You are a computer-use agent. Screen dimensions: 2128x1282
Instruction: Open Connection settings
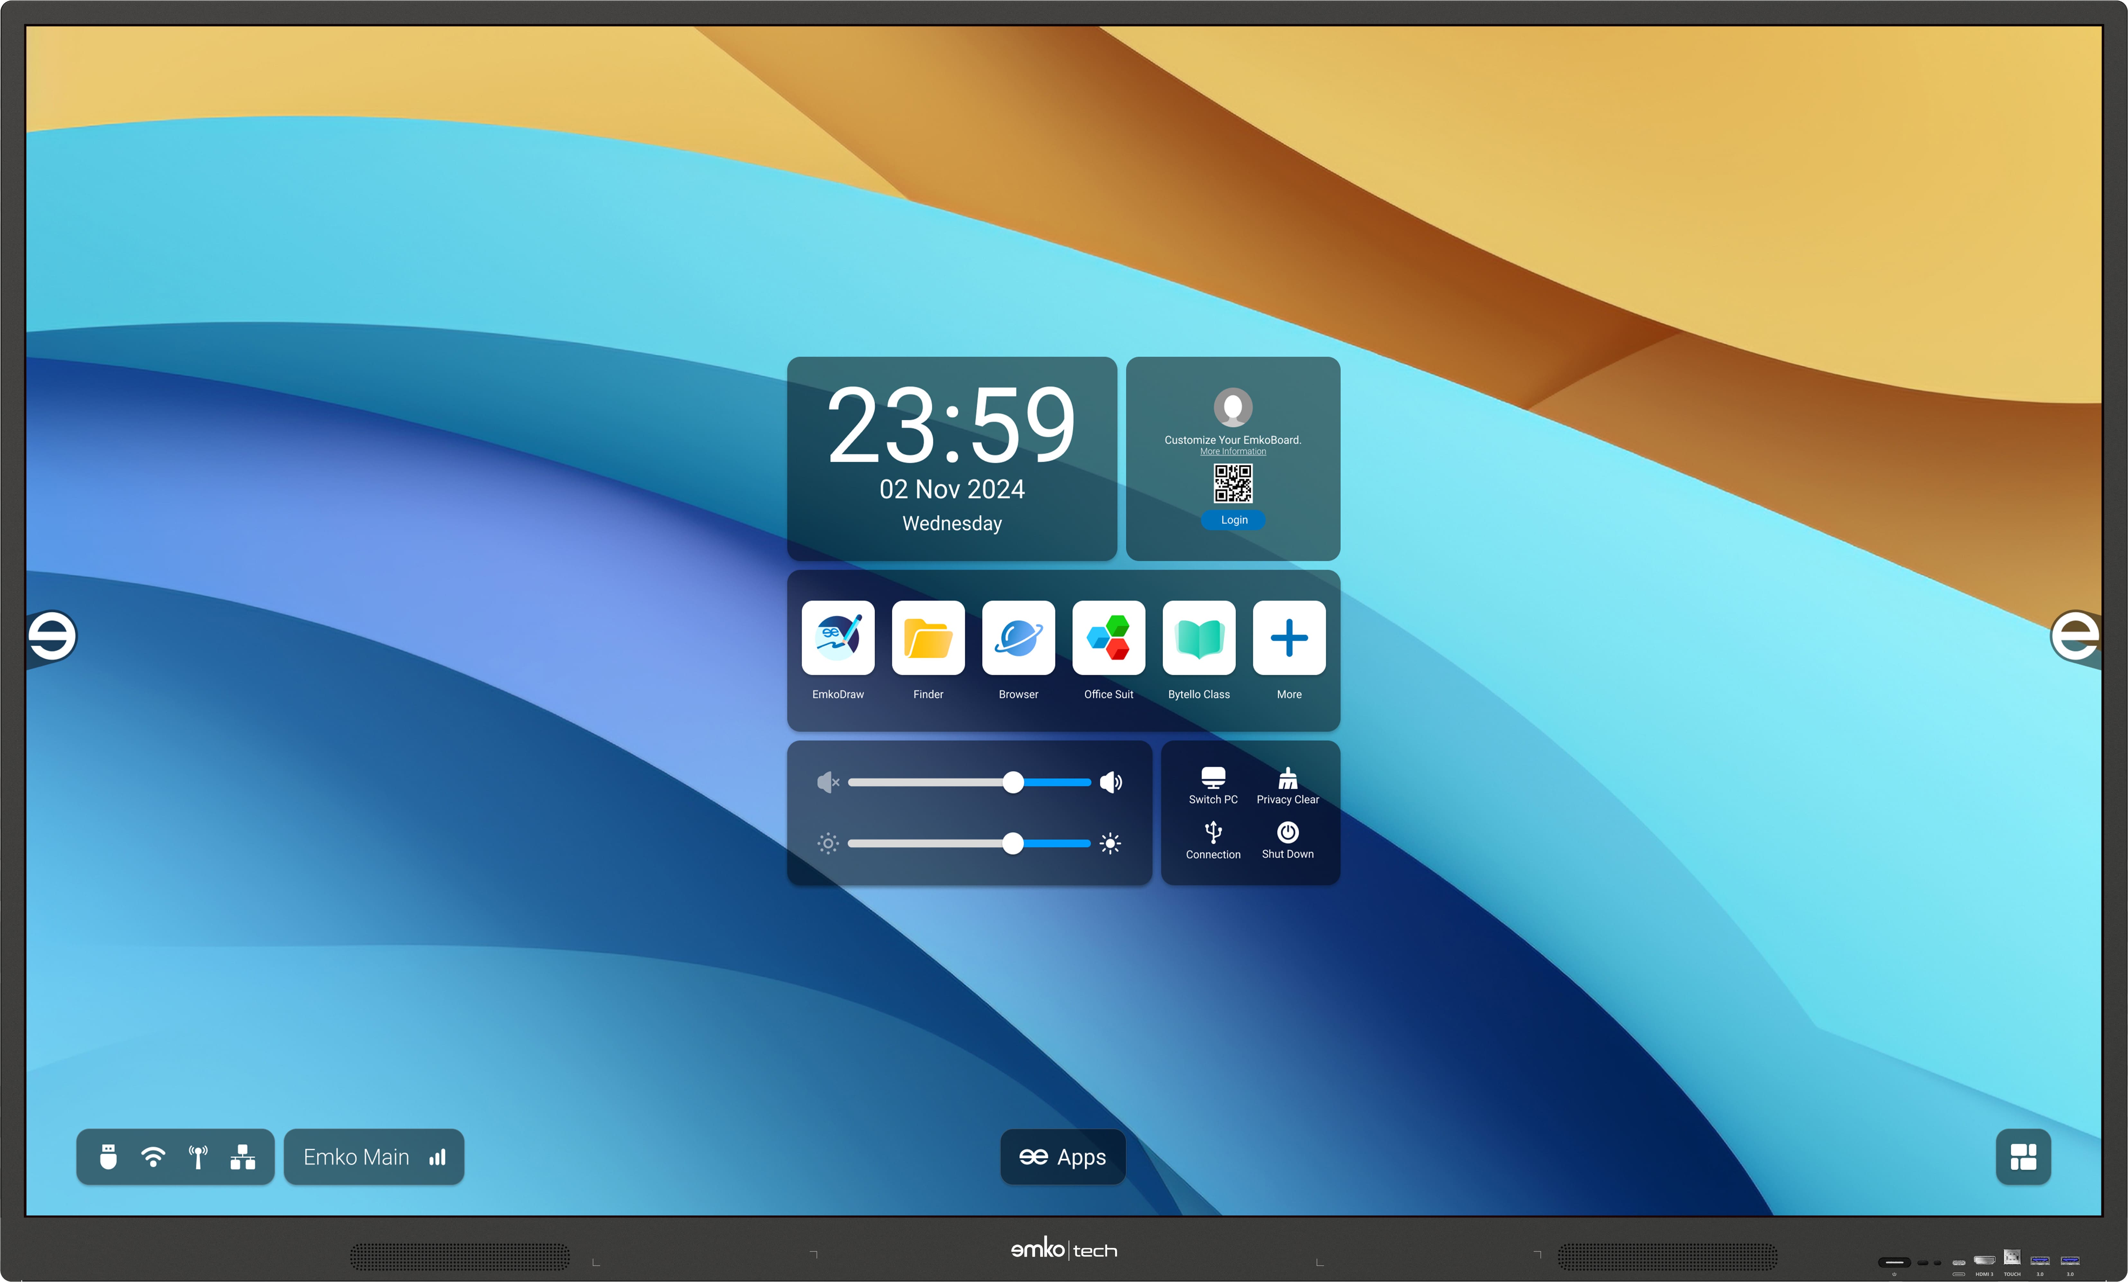click(1213, 840)
